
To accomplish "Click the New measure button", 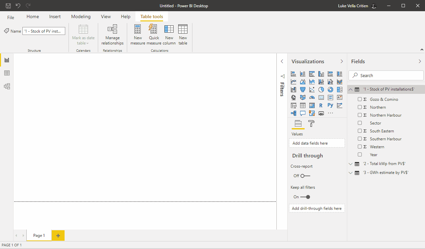I will coord(138,35).
